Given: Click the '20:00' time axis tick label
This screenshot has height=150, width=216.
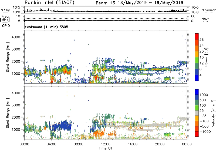Looking at the screenshot, I should click(x=160, y=144).
